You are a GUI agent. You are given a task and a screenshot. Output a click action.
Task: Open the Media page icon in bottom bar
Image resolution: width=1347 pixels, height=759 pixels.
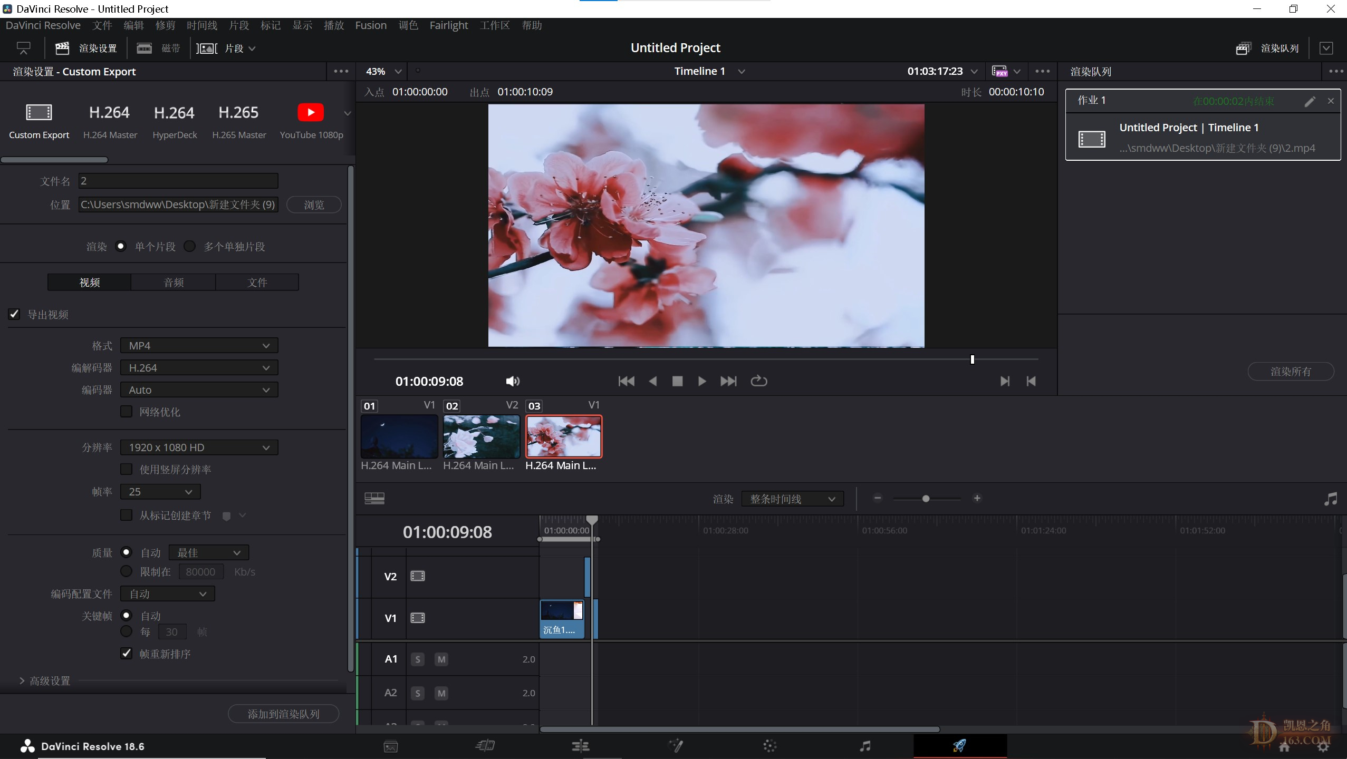pyautogui.click(x=390, y=746)
